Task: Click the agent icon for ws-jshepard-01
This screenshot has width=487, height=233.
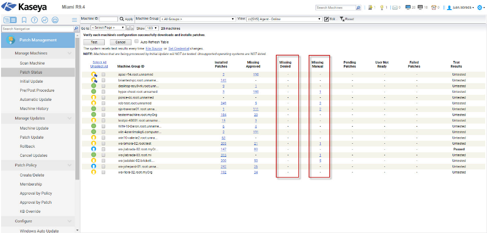Action: click(x=94, y=166)
